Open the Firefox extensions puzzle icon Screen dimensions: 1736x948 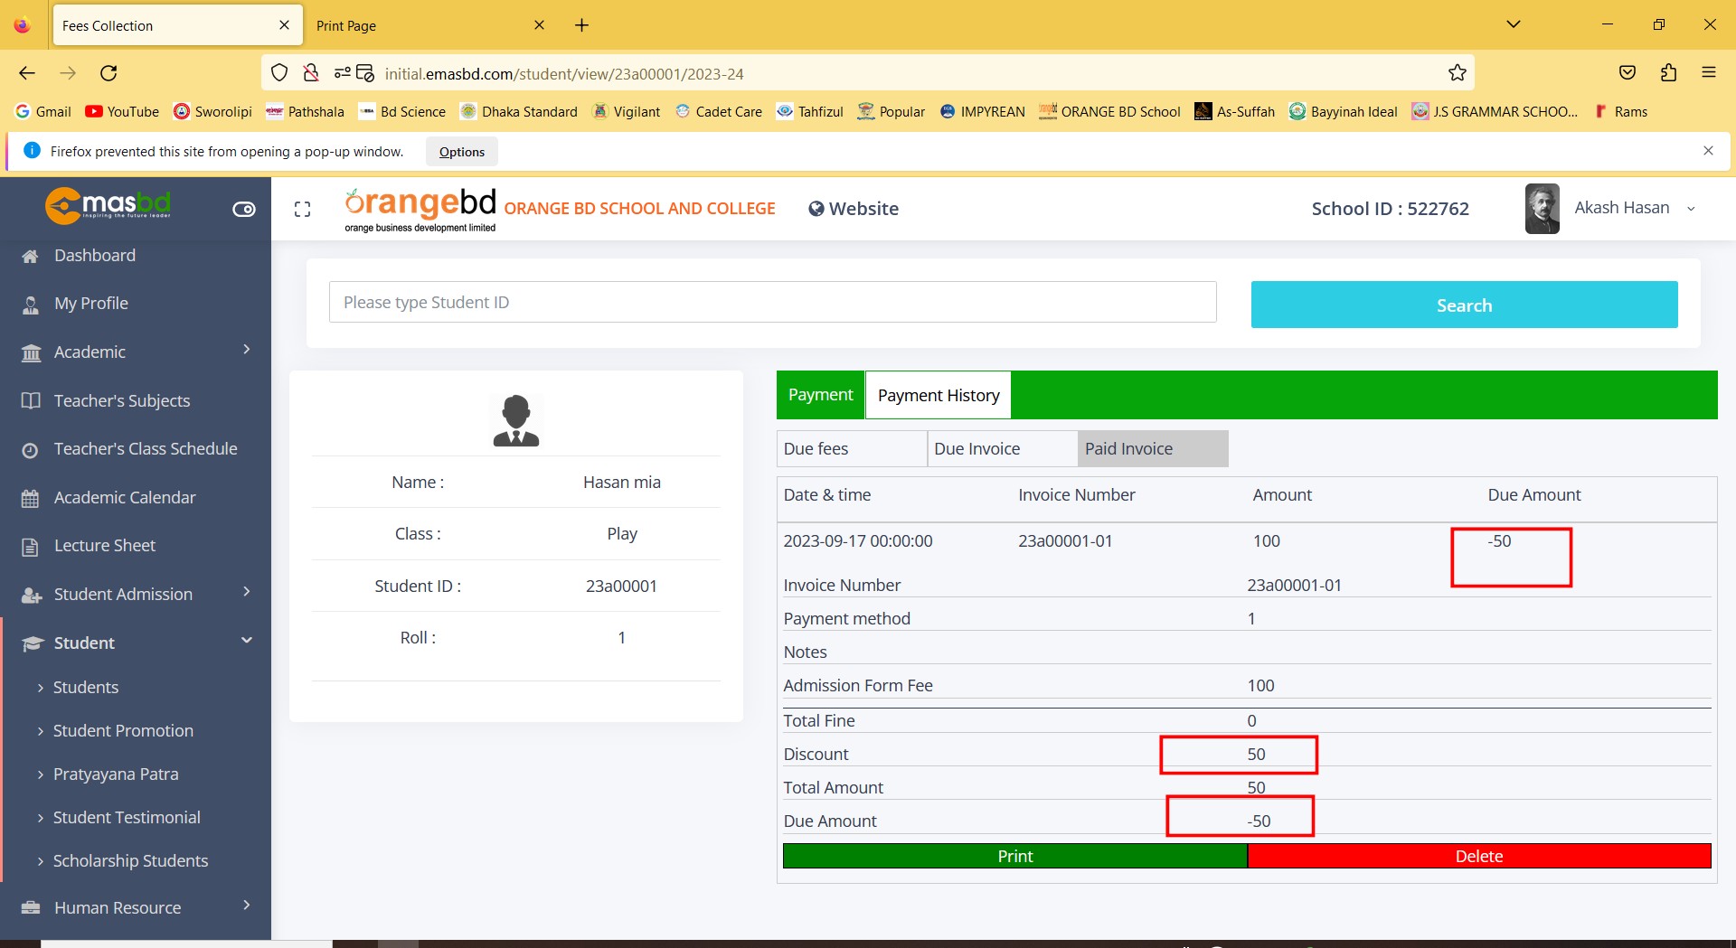tap(1668, 73)
